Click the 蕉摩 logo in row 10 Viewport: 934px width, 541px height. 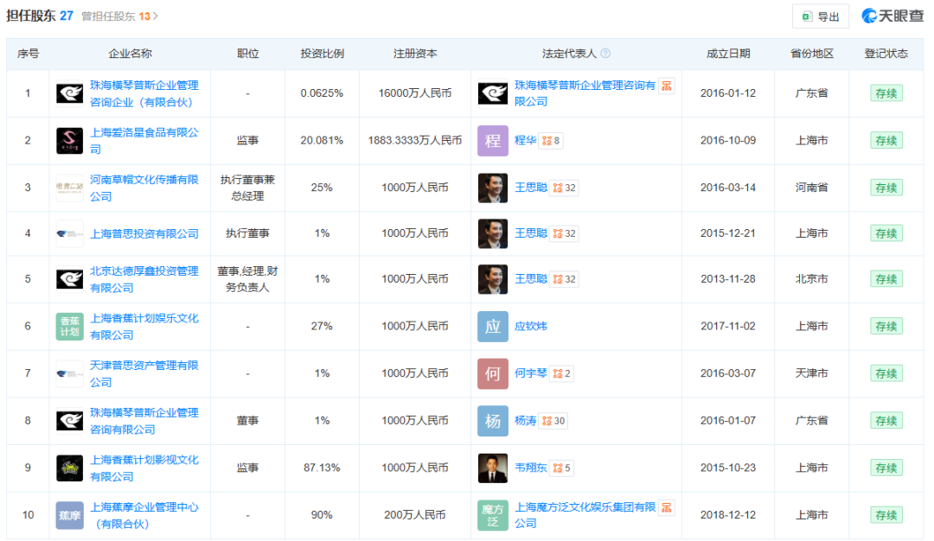(70, 515)
